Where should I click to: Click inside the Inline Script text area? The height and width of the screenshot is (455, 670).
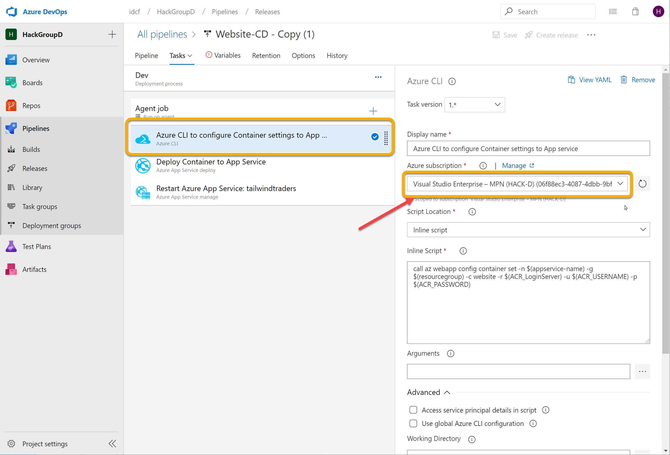pyautogui.click(x=528, y=302)
